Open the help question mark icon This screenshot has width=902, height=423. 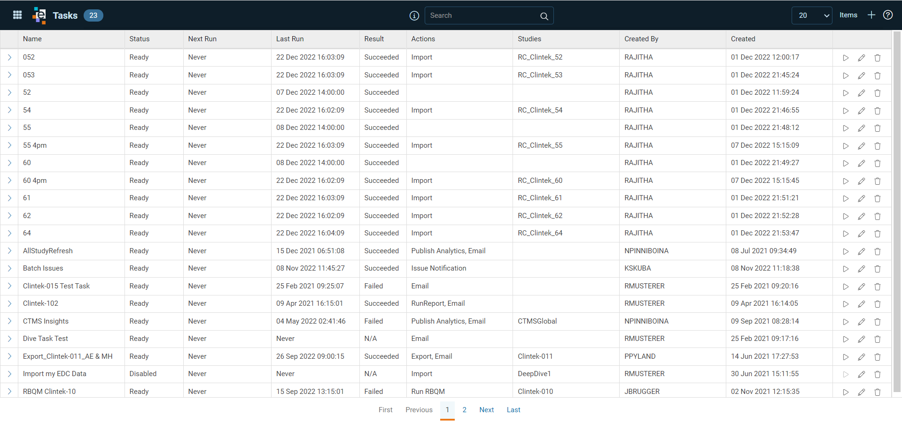click(888, 15)
